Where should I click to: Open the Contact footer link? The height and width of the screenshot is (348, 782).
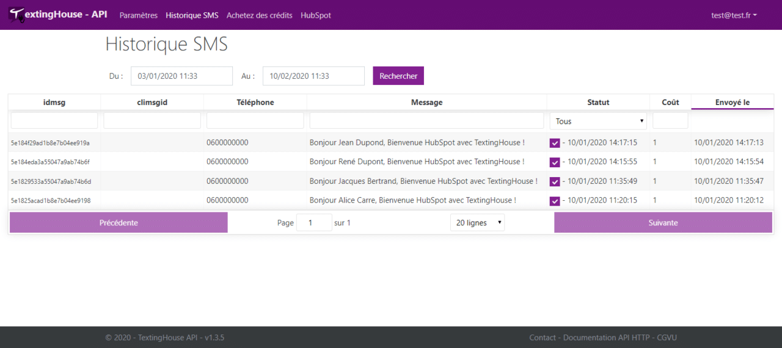pos(543,338)
